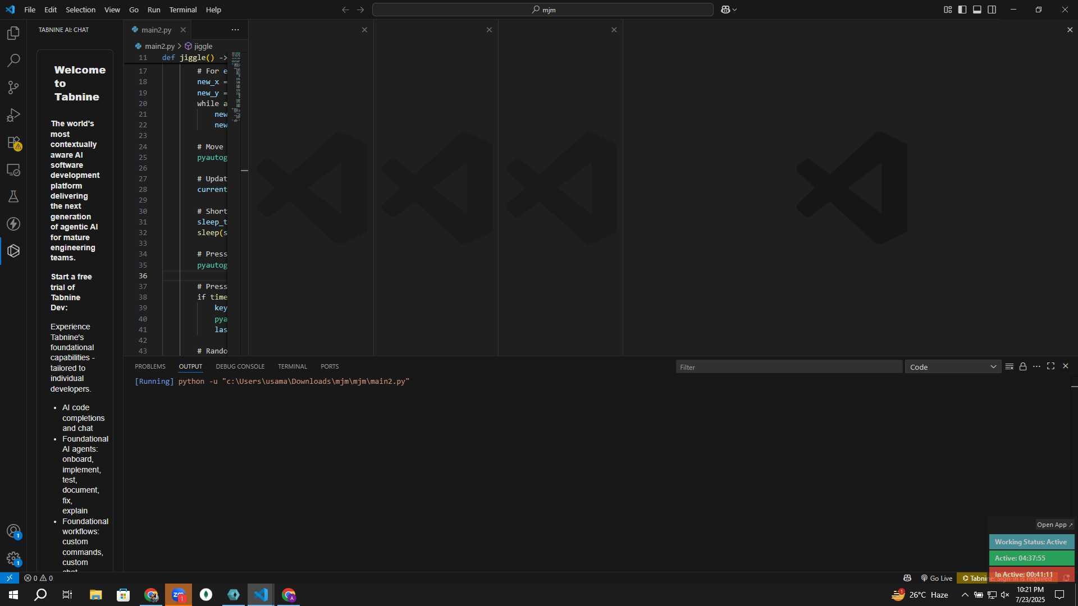
Task: Open the Testing flask view
Action: tap(13, 196)
